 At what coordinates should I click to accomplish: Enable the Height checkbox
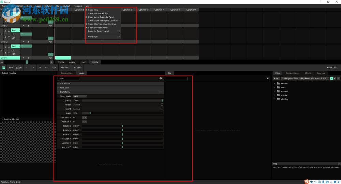coord(162,109)
